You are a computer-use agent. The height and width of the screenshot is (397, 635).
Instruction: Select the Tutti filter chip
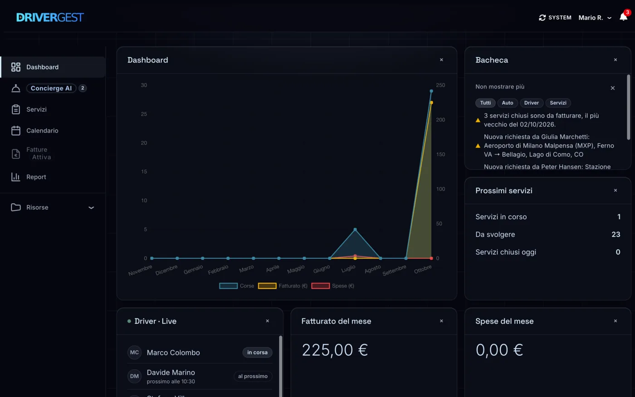coord(485,103)
